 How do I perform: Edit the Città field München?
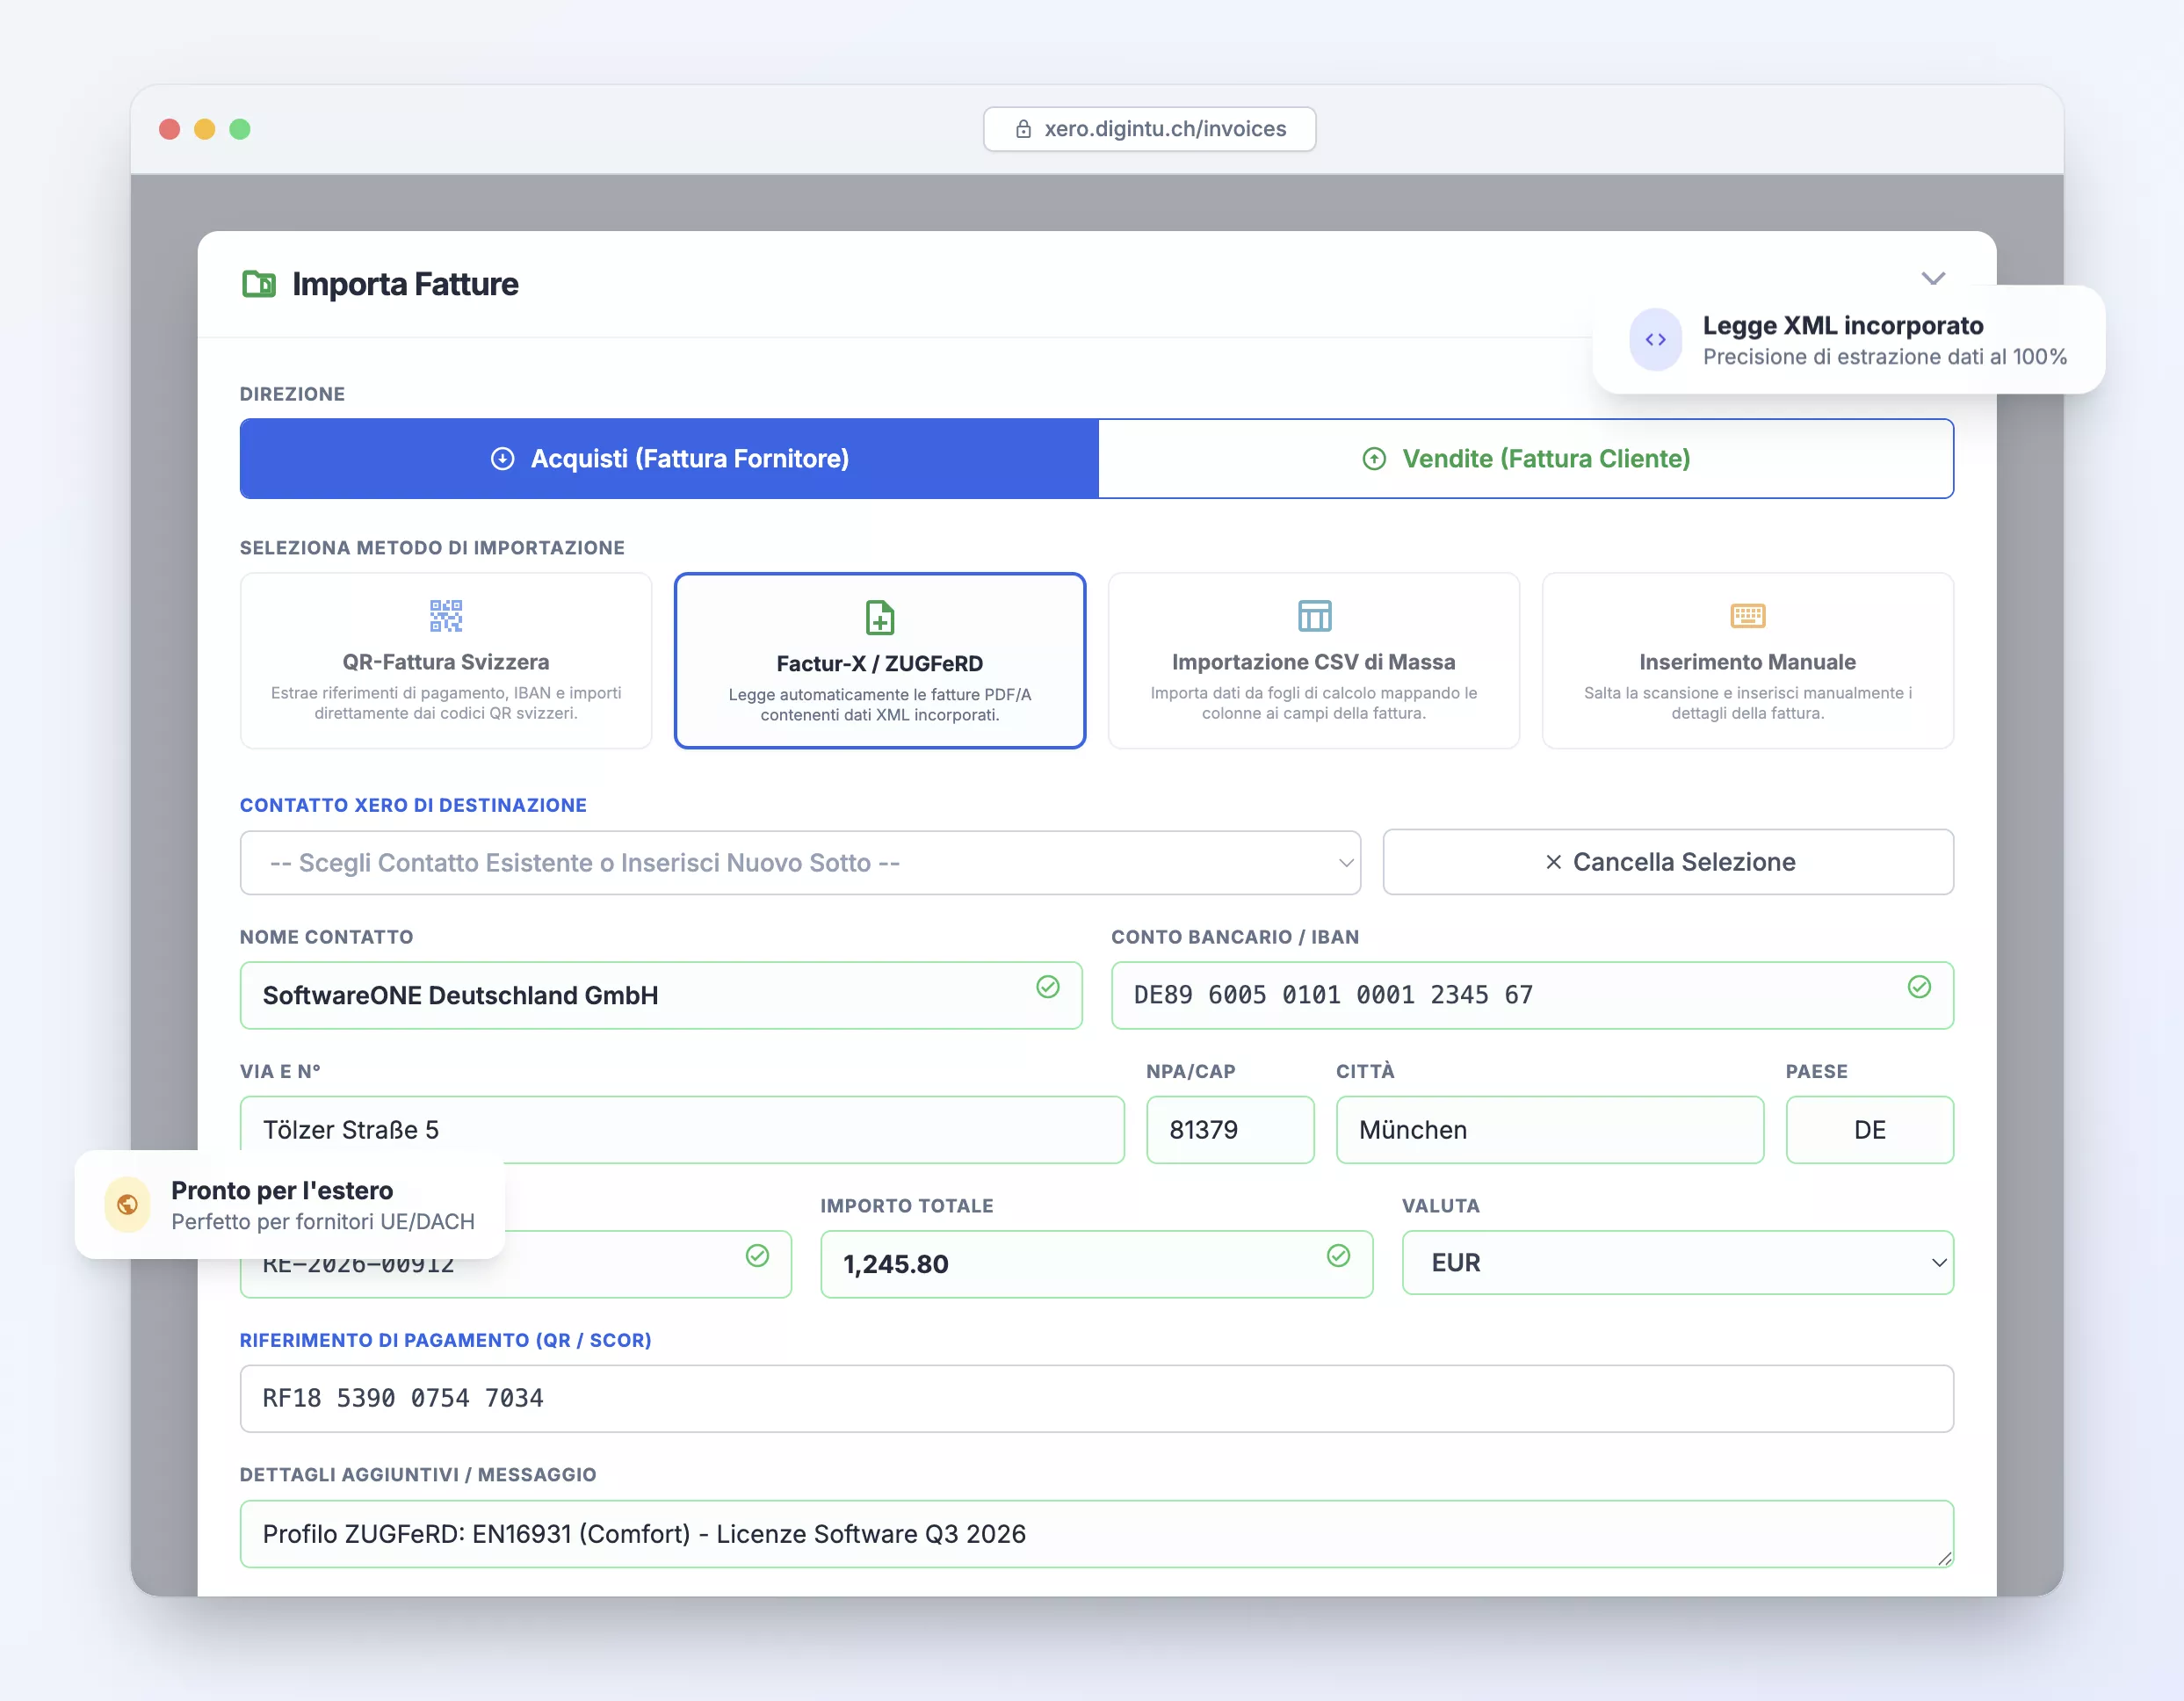coord(1550,1130)
